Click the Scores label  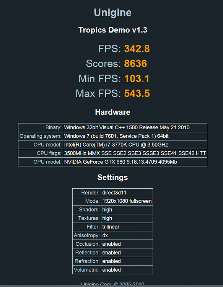103,64
